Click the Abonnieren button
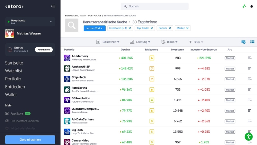The height and width of the screenshot is (145, 257). (44, 50)
